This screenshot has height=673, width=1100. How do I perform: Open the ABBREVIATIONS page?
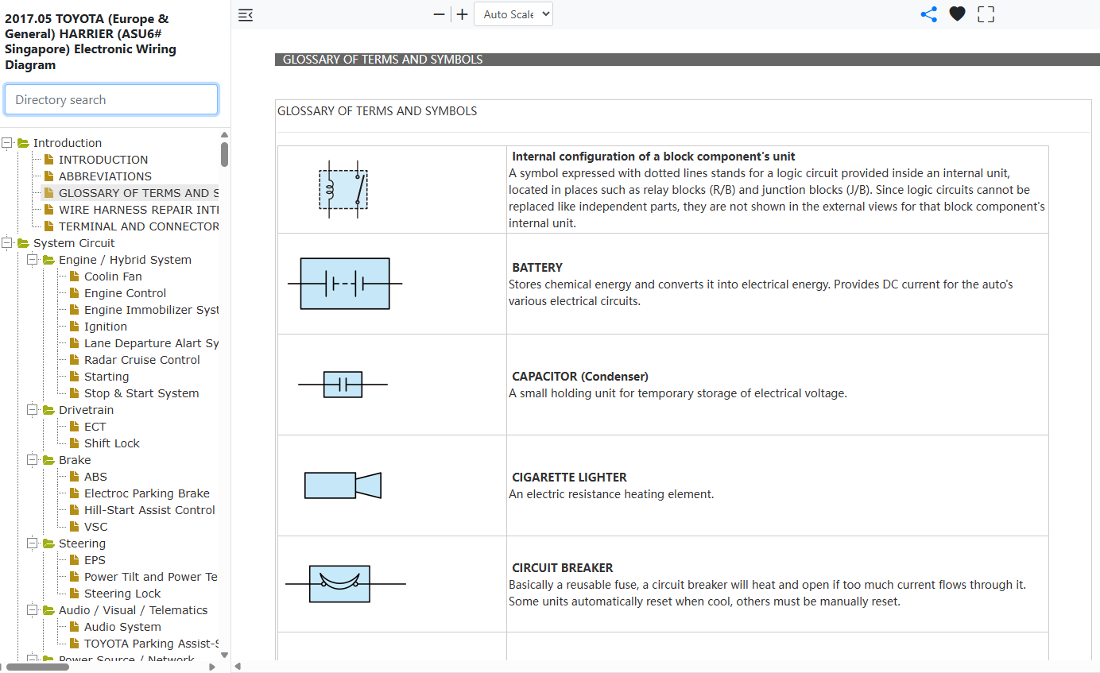coord(105,176)
